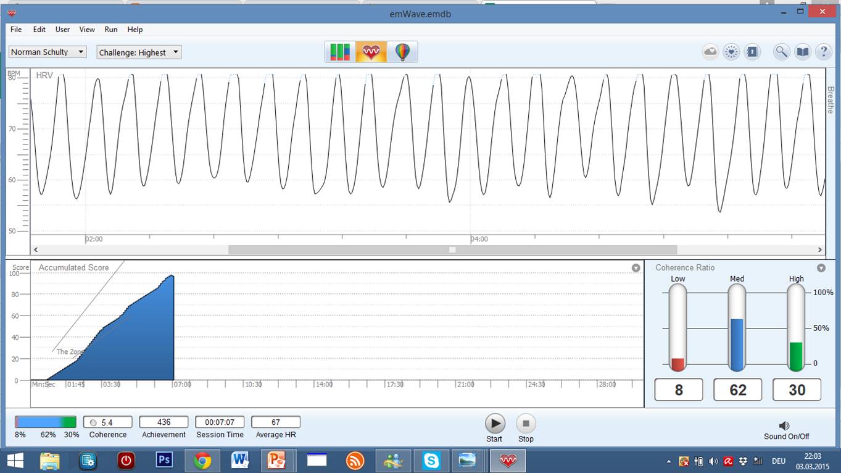
Task: Click the coherence ratio color bar indicator
Action: pyautogui.click(x=46, y=422)
